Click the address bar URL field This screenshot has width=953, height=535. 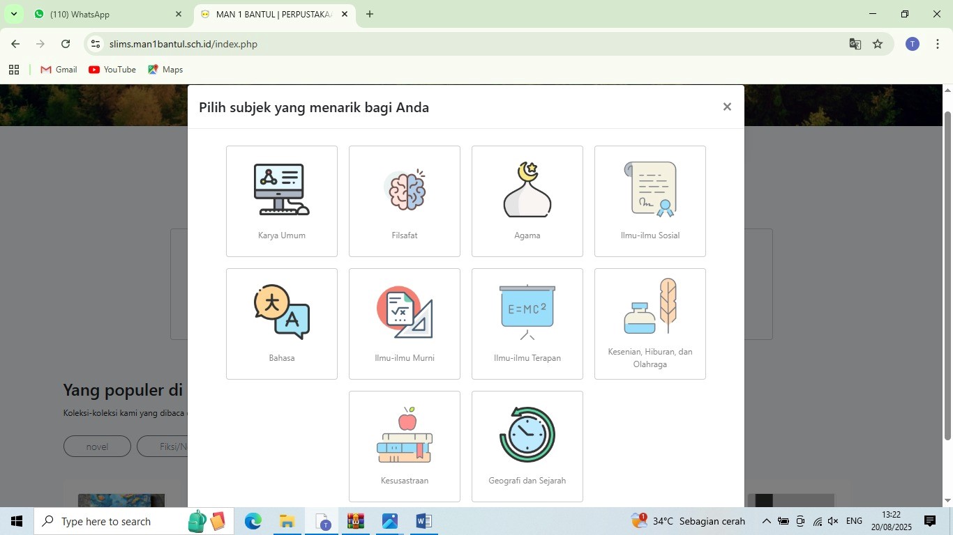point(419,44)
